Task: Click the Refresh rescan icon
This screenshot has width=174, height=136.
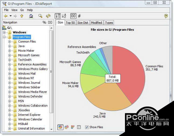Action: pyautogui.click(x=48, y=16)
